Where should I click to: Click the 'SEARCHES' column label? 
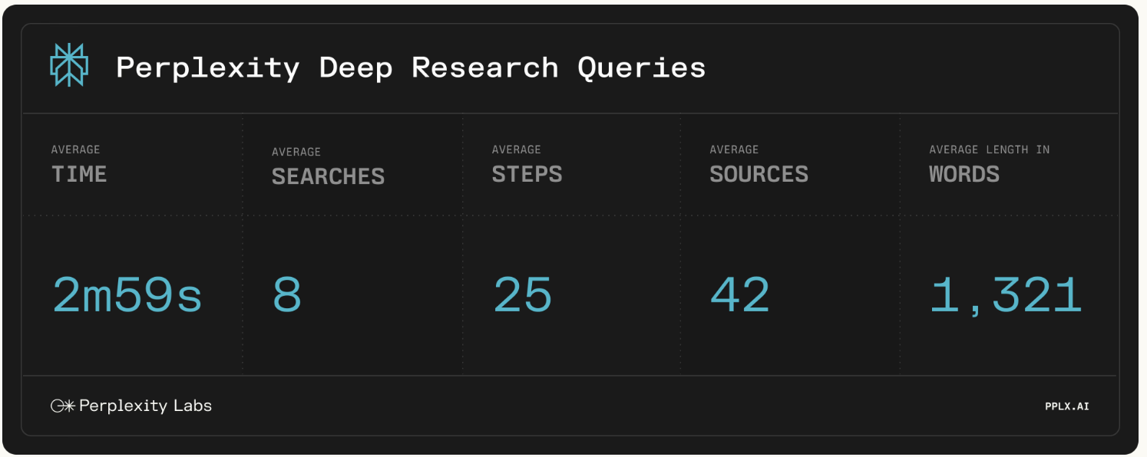point(328,176)
